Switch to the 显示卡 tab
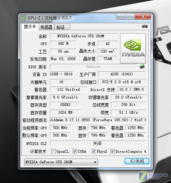This screenshot has height=183, width=171. point(30,27)
